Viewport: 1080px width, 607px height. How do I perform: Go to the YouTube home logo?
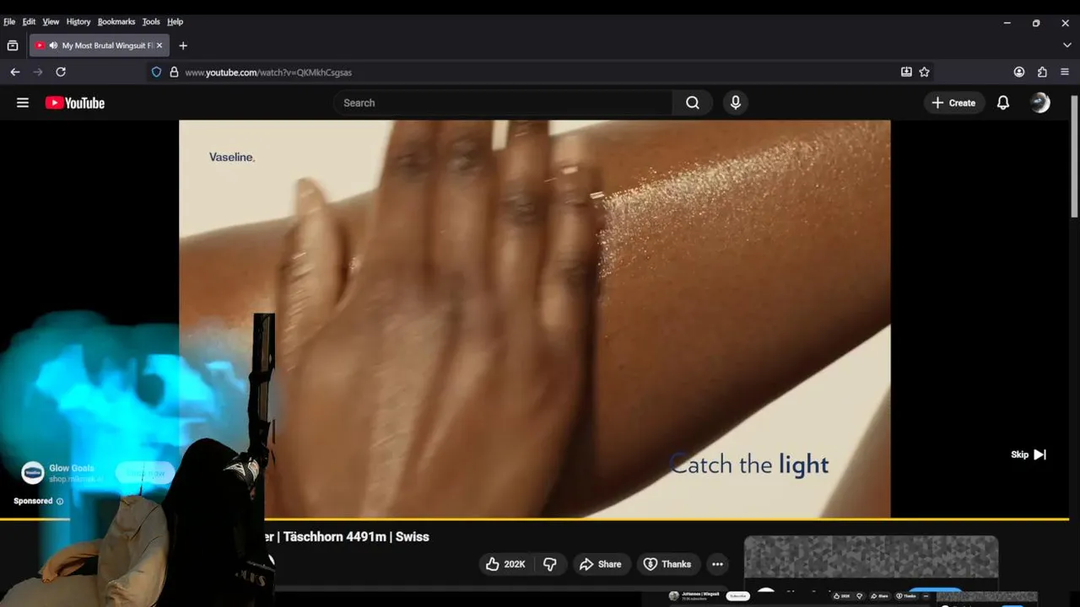75,103
